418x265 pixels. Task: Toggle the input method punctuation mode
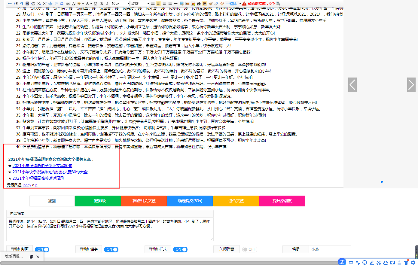pos(358,263)
